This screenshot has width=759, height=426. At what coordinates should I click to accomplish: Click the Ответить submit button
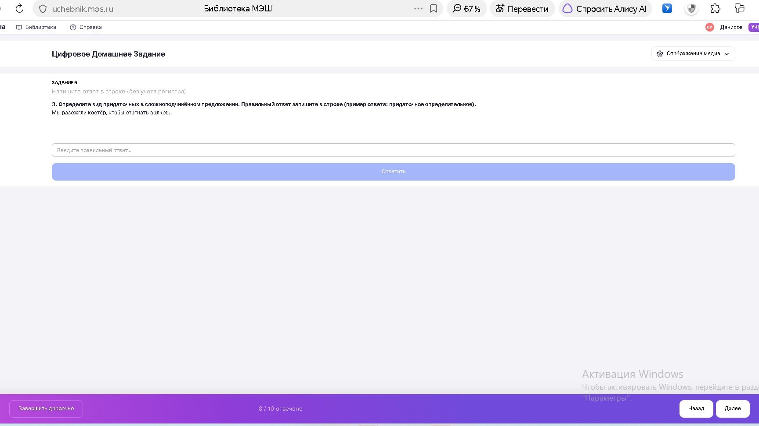click(x=393, y=171)
